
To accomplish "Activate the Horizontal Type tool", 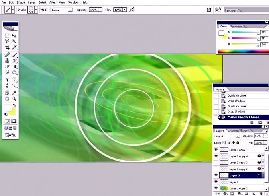I will coord(14,80).
